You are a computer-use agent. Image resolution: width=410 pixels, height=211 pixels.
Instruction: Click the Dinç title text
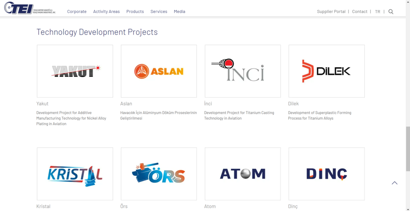tap(293, 206)
